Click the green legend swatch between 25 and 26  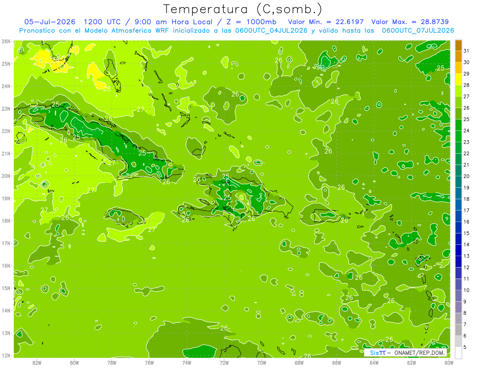point(458,114)
